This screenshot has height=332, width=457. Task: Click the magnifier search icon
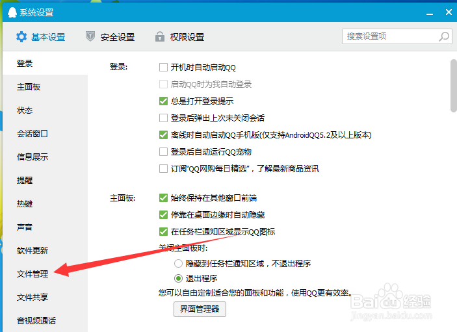pyautogui.click(x=444, y=36)
